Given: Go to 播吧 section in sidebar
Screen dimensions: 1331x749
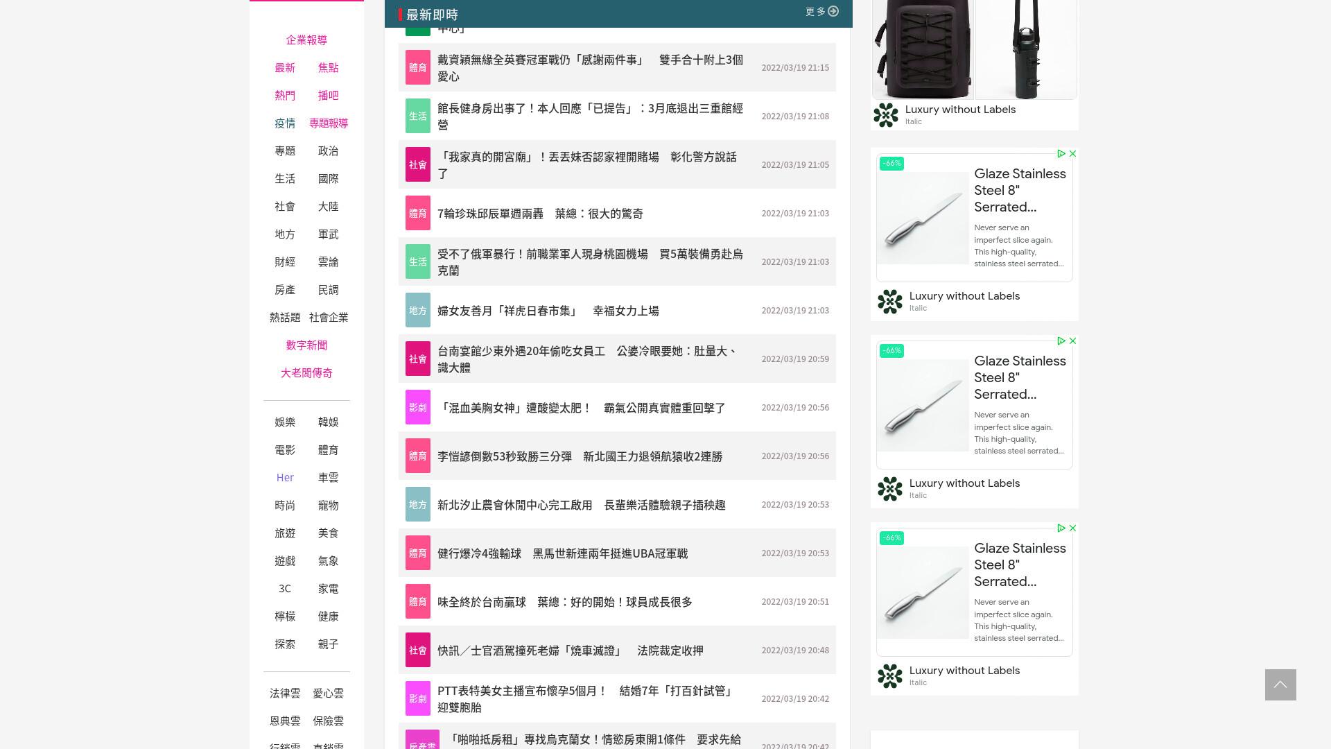Looking at the screenshot, I should coord(329,96).
